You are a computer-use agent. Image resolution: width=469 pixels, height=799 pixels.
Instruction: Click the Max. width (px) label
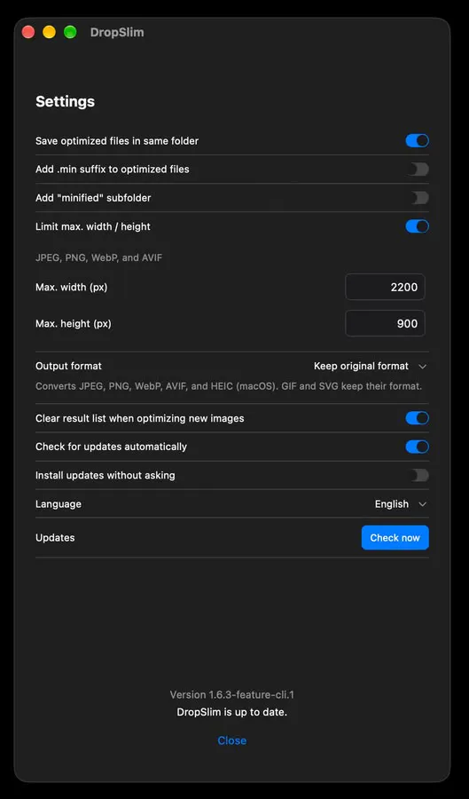(x=71, y=288)
